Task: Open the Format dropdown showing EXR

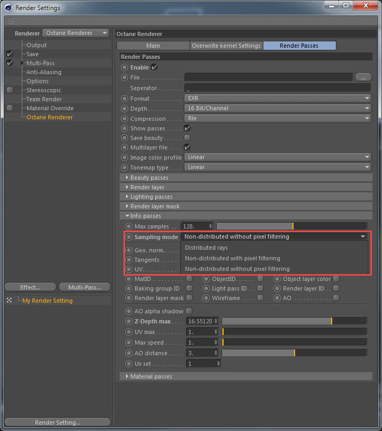Action: point(278,98)
